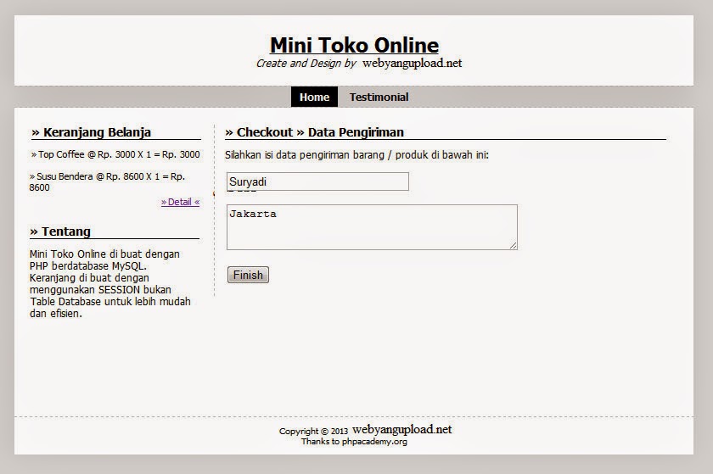Image resolution: width=713 pixels, height=474 pixels.
Task: Focus the address textarea containing Jakarta
Action: pyautogui.click(x=372, y=226)
